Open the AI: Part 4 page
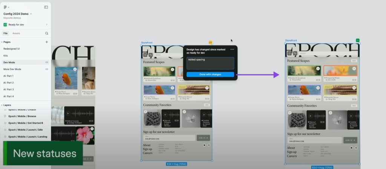This screenshot has width=386, height=169. tap(8, 96)
